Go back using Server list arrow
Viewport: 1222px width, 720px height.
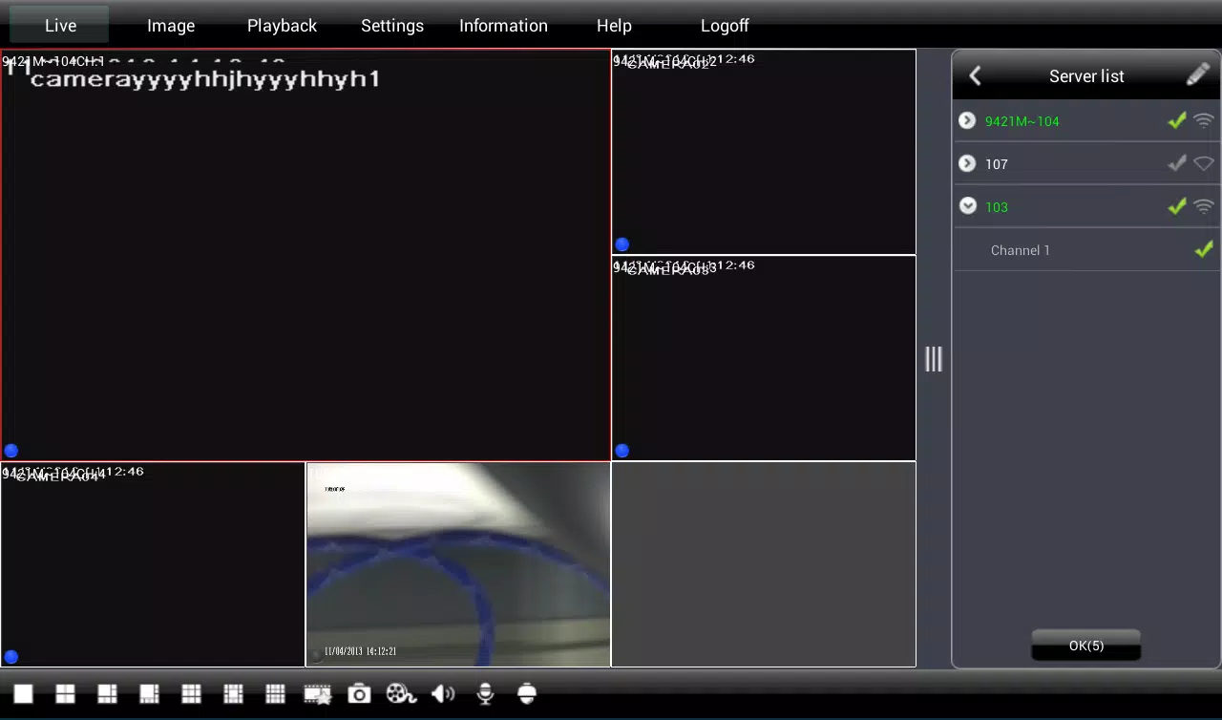click(x=975, y=76)
